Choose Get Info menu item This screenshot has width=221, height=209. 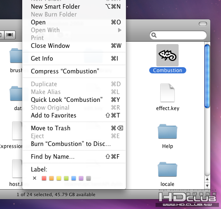click(x=74, y=59)
